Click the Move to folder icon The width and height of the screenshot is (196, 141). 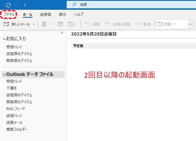[x=71, y=24]
